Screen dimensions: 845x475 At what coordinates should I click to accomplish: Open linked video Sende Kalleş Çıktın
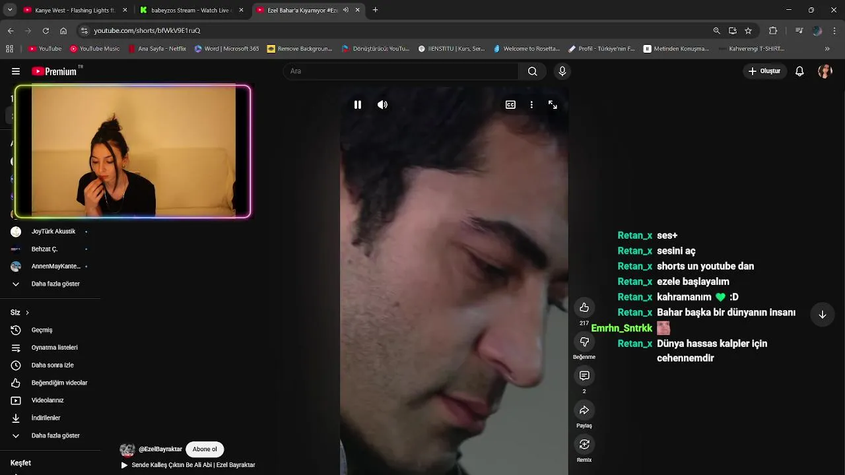193,465
